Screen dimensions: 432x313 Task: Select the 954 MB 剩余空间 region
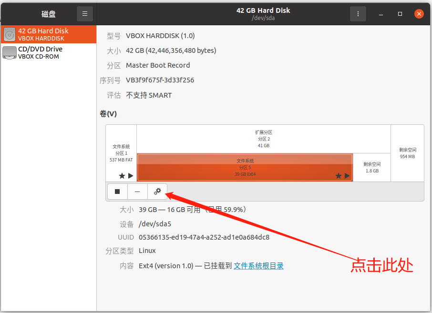click(x=408, y=152)
